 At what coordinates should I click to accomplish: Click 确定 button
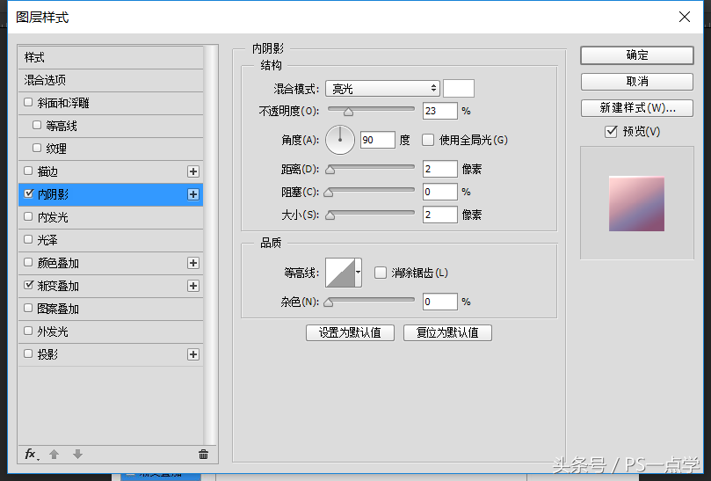click(x=636, y=55)
